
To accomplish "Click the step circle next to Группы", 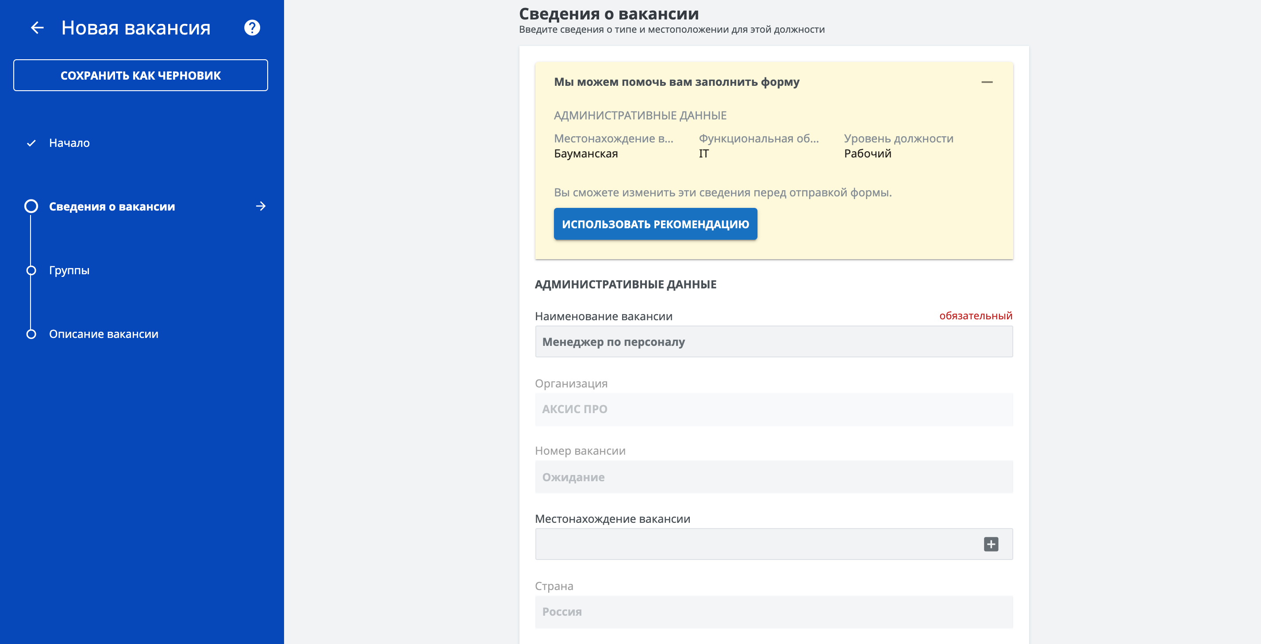I will (x=31, y=270).
